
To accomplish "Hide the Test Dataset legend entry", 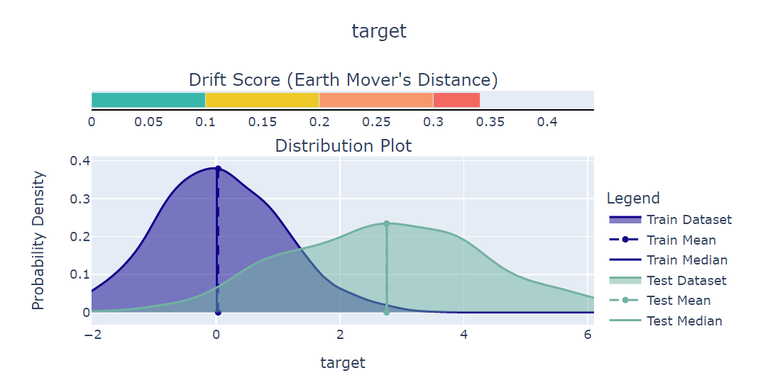I will coord(686,281).
